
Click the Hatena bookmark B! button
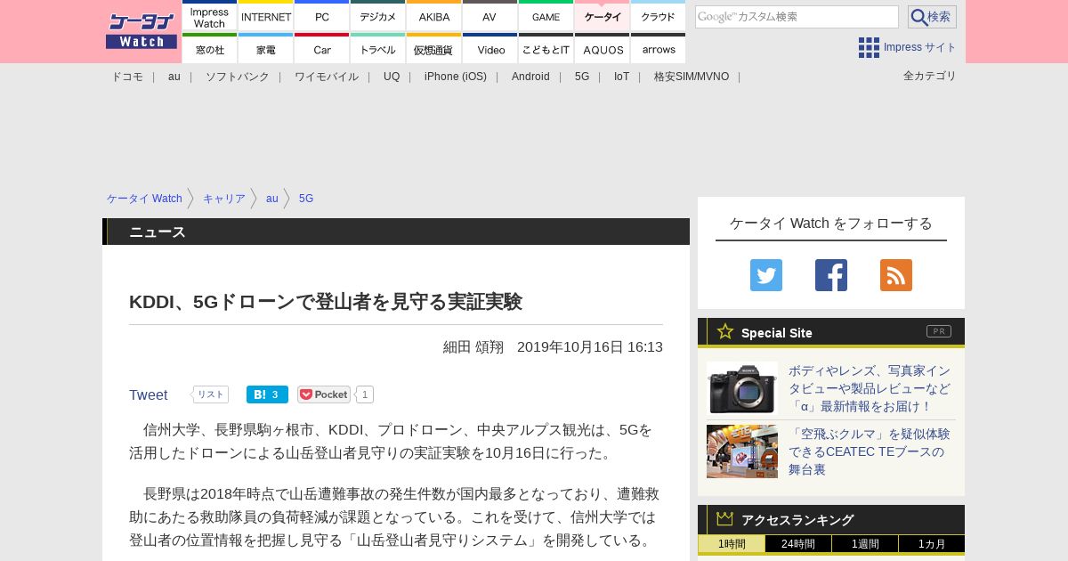pos(267,394)
